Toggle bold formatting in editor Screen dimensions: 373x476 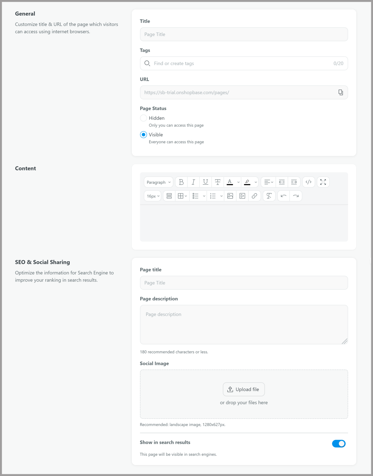coord(181,182)
